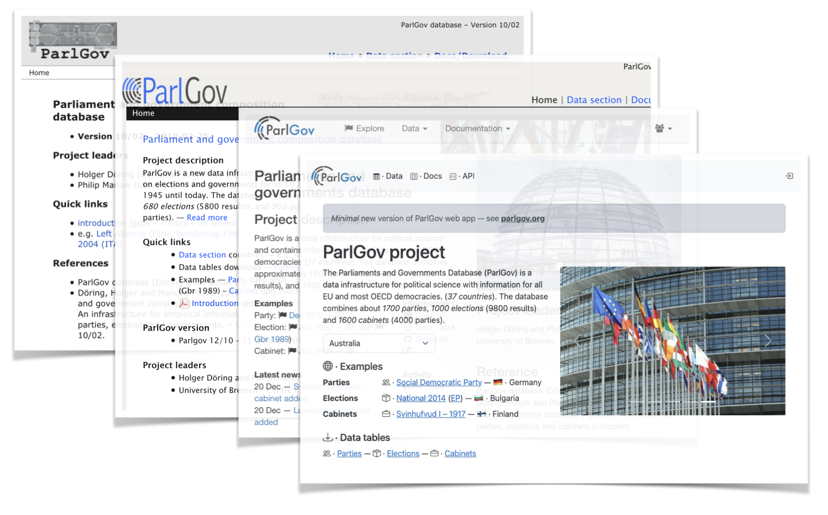Click the Germany flag icon
Viewport: 828px width, 515px height.
click(x=498, y=382)
